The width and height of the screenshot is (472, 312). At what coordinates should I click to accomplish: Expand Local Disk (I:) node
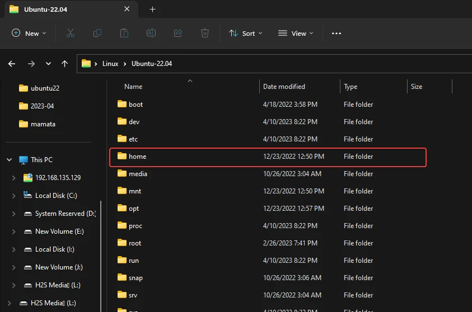tap(13, 249)
